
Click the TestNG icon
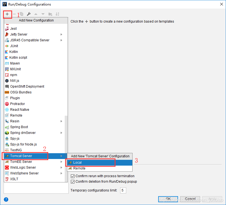[7, 150]
